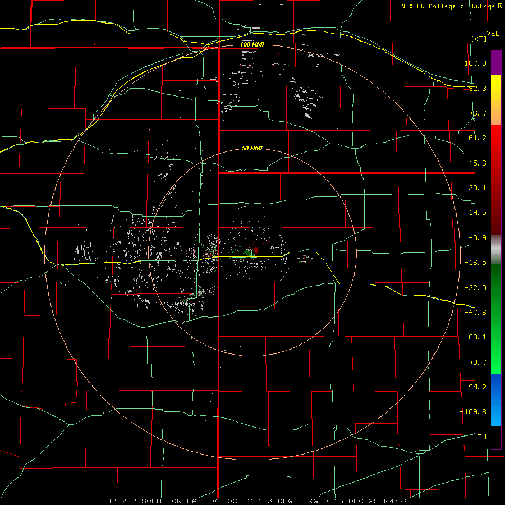Click the 92.3 velocity scale value

478,88
